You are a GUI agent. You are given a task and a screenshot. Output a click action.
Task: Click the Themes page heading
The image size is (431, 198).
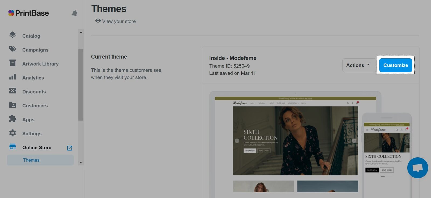109,9
